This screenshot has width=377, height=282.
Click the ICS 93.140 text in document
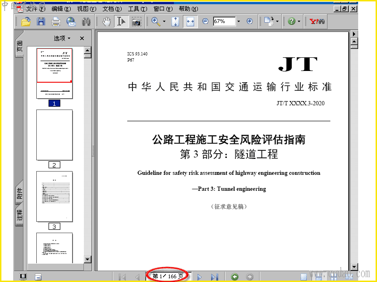pos(137,54)
